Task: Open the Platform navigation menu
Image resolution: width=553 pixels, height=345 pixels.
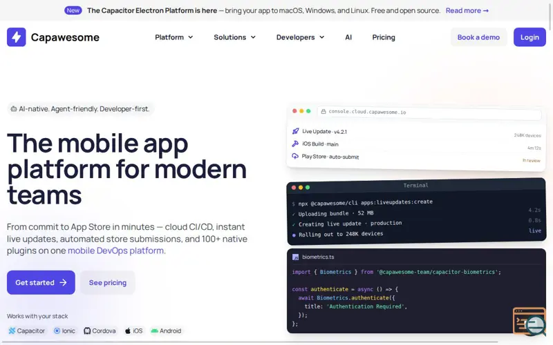Action: click(x=174, y=37)
